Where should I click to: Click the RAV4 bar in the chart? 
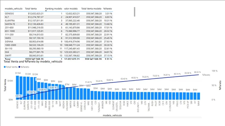(199, 96)
